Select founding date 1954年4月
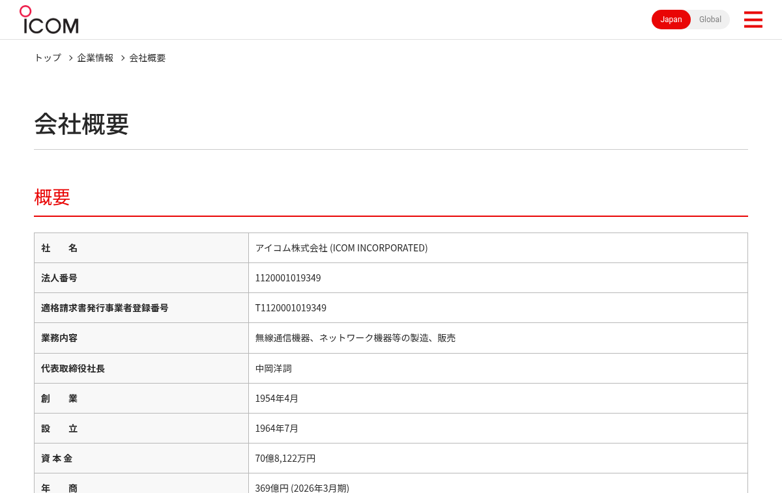 click(277, 399)
